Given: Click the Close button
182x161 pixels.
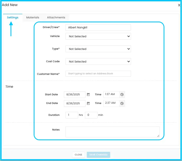Looking at the screenshot, I should point(78,155).
